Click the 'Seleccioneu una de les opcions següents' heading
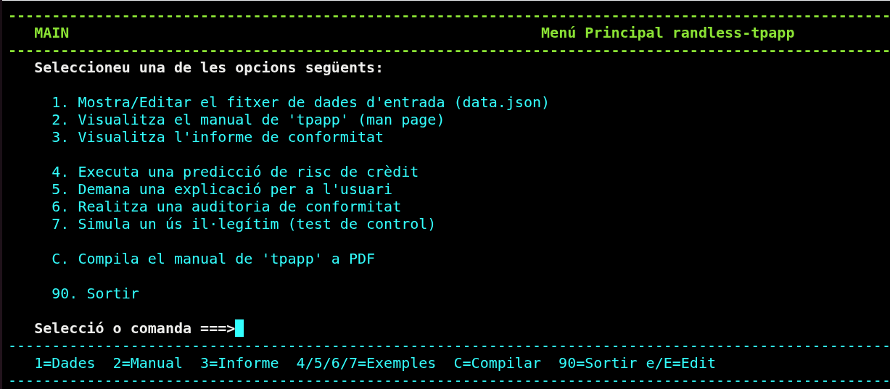Screen dimensions: 890x389 tap(209, 68)
